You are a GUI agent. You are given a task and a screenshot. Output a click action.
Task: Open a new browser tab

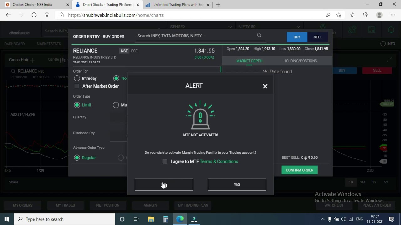(x=218, y=5)
